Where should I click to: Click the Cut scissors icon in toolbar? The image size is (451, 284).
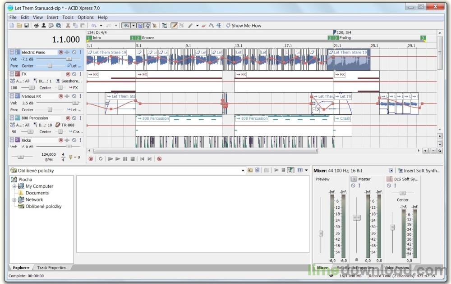point(68,26)
